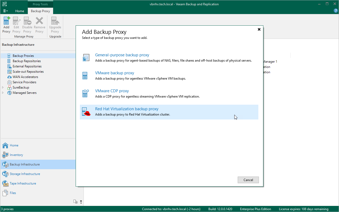Select Managed Servers label in the tree

click(x=25, y=93)
